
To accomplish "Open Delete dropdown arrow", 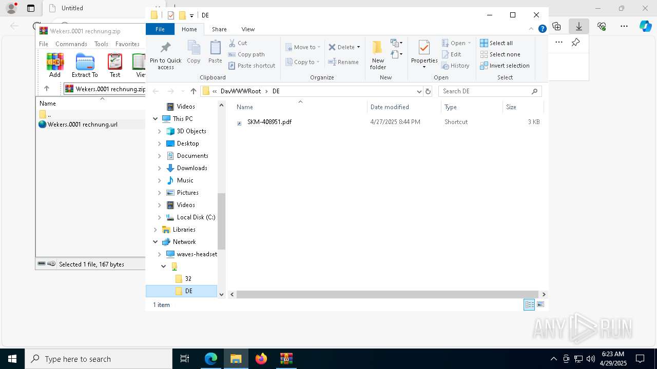I will (358, 47).
